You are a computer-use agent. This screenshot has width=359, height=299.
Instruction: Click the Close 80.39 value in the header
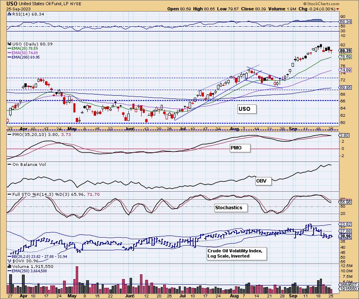coord(253,9)
